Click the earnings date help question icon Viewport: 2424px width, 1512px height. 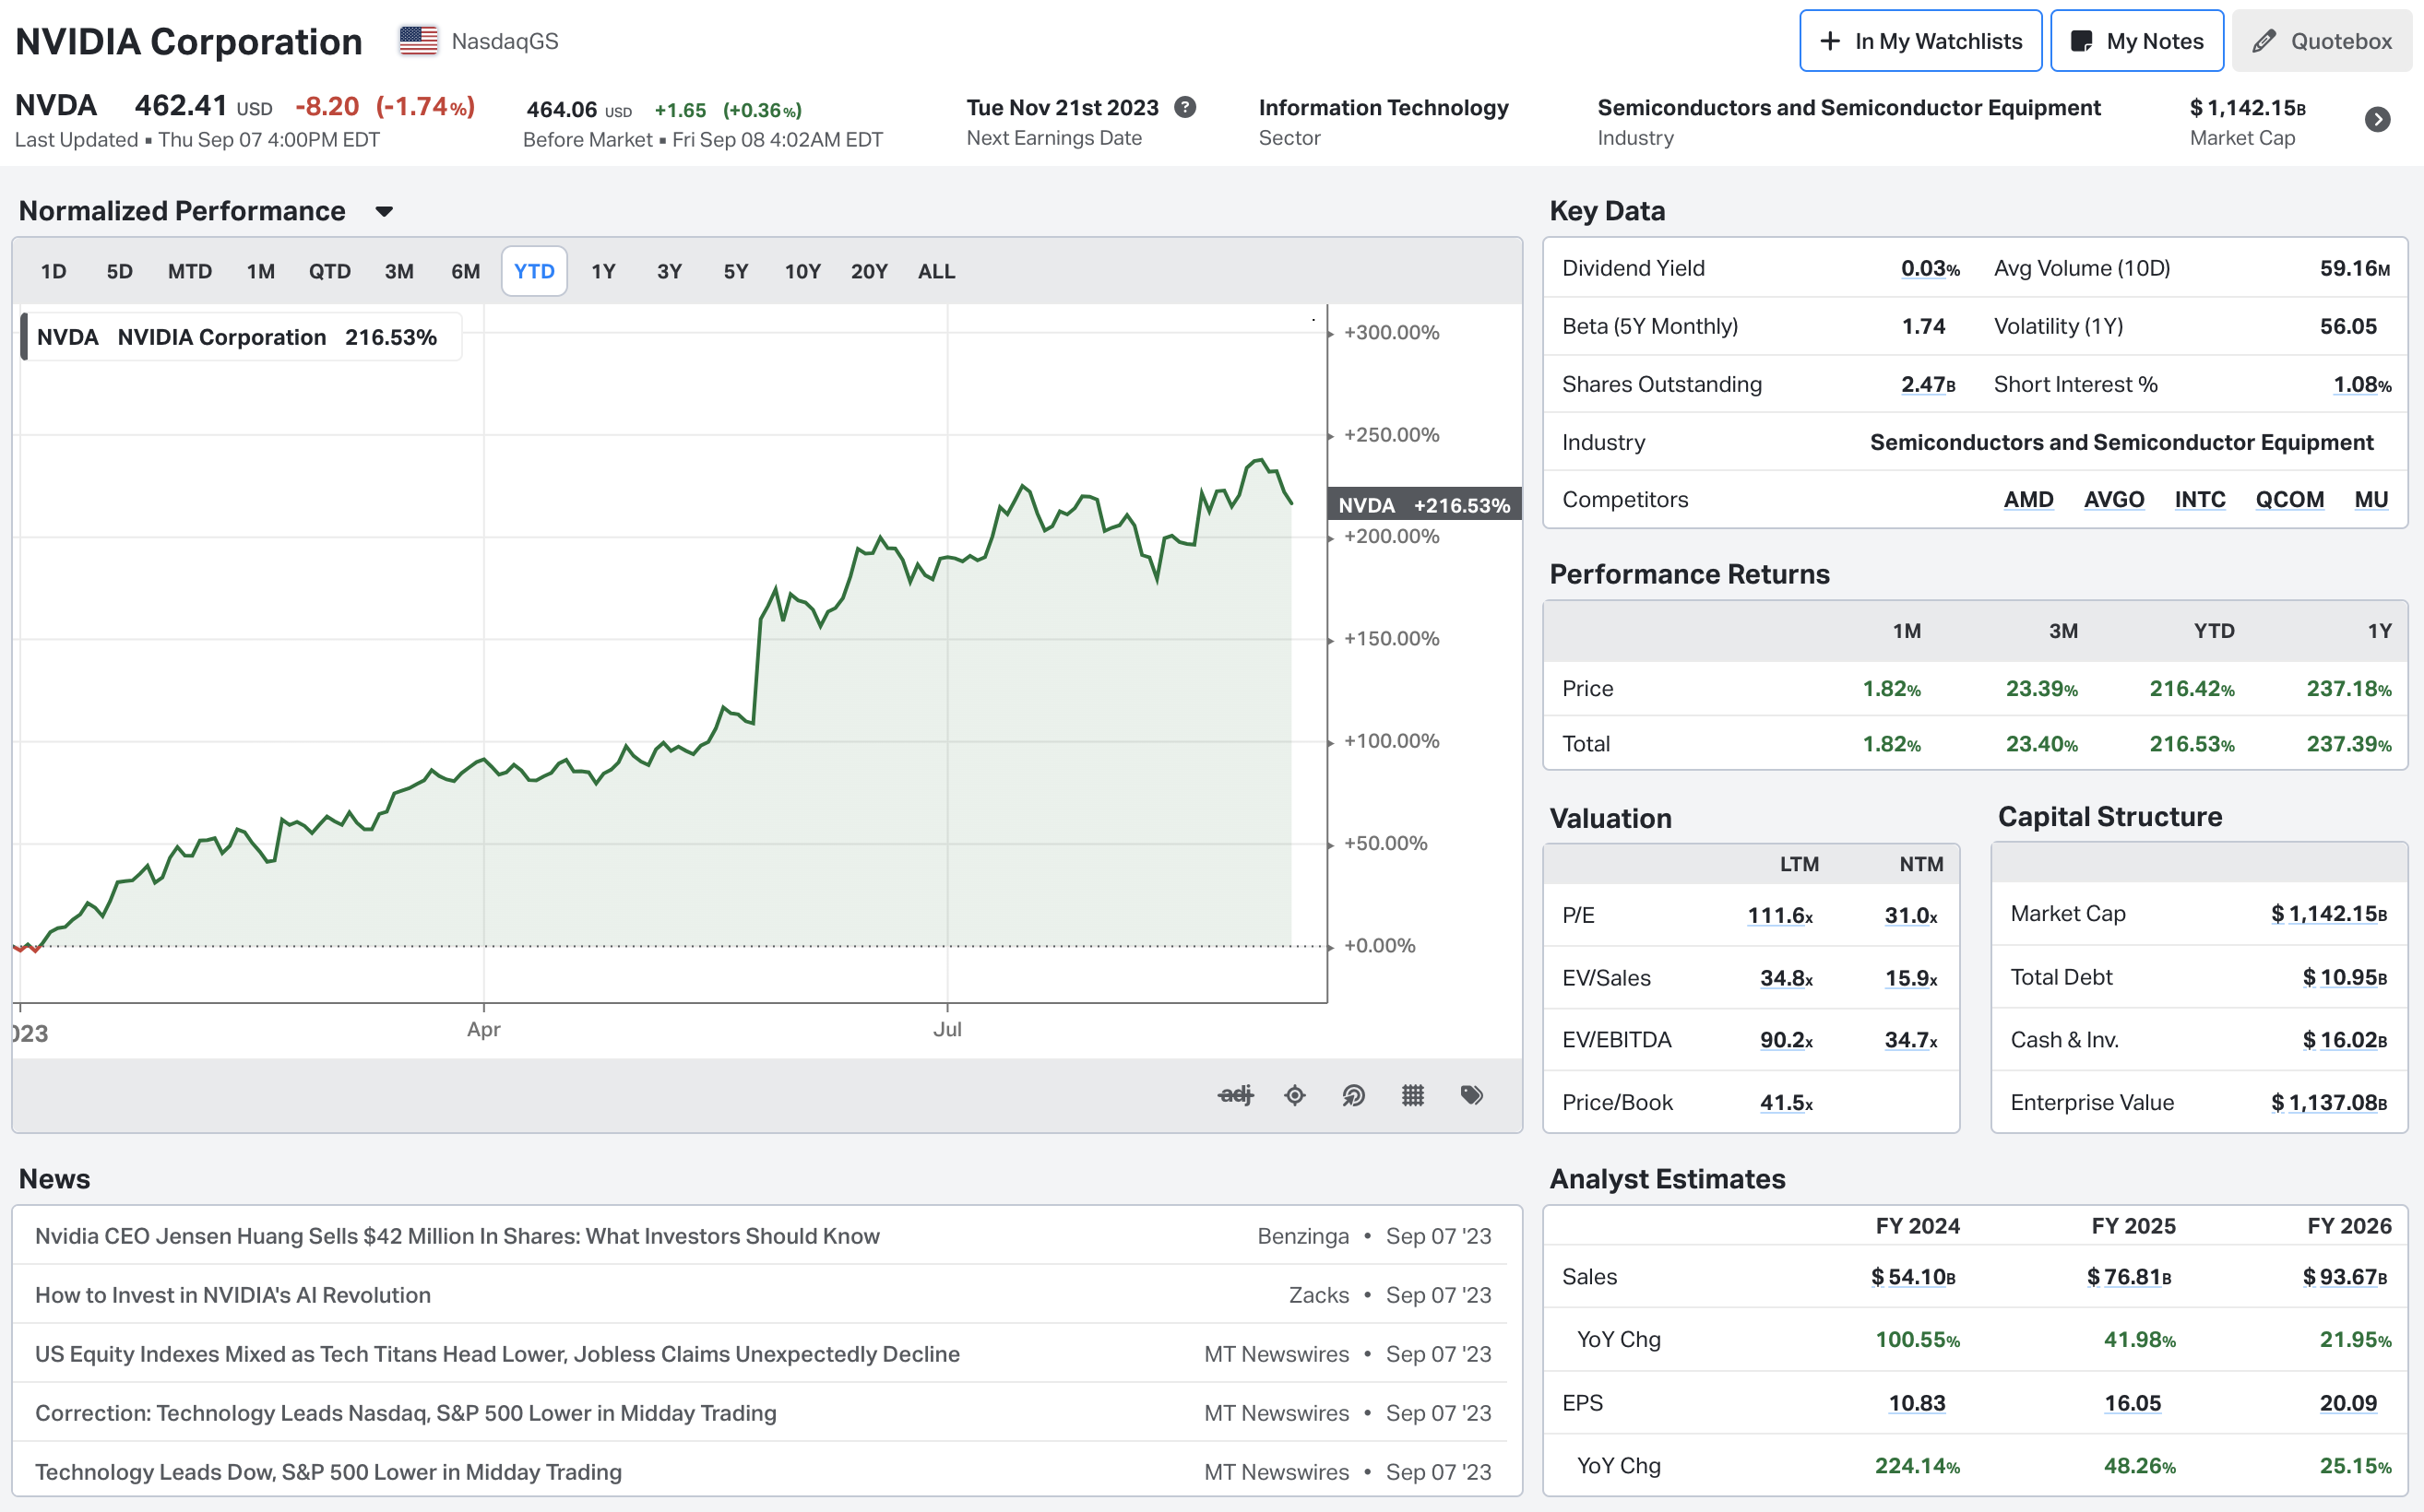[x=1185, y=107]
